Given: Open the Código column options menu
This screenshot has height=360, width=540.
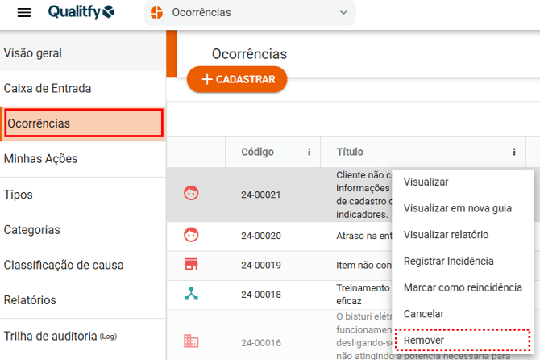Looking at the screenshot, I should (x=309, y=152).
